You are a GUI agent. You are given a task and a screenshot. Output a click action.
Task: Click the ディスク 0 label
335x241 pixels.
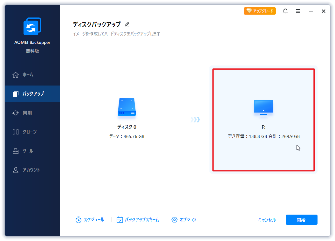click(x=127, y=127)
